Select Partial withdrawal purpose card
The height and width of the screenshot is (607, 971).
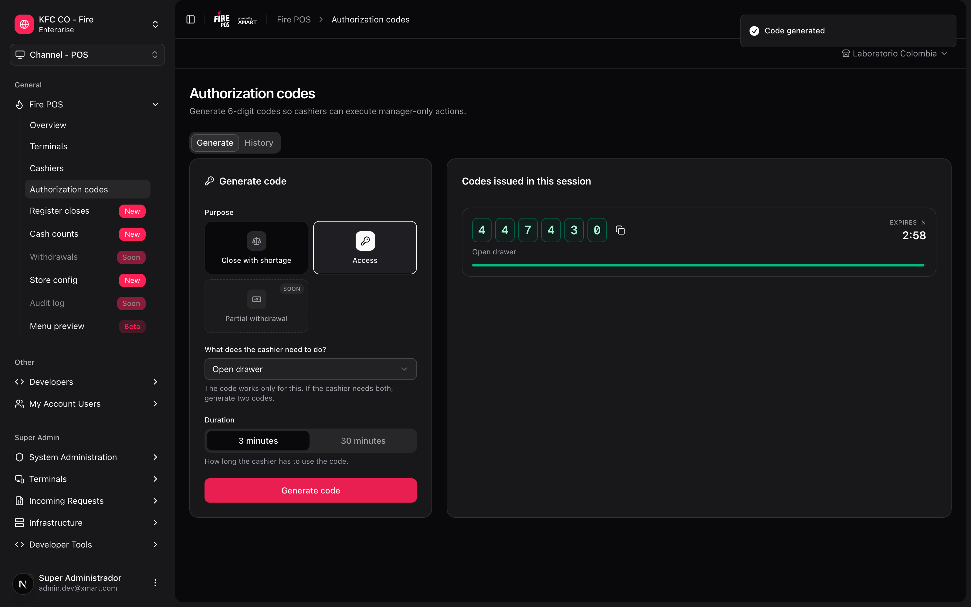pos(256,306)
